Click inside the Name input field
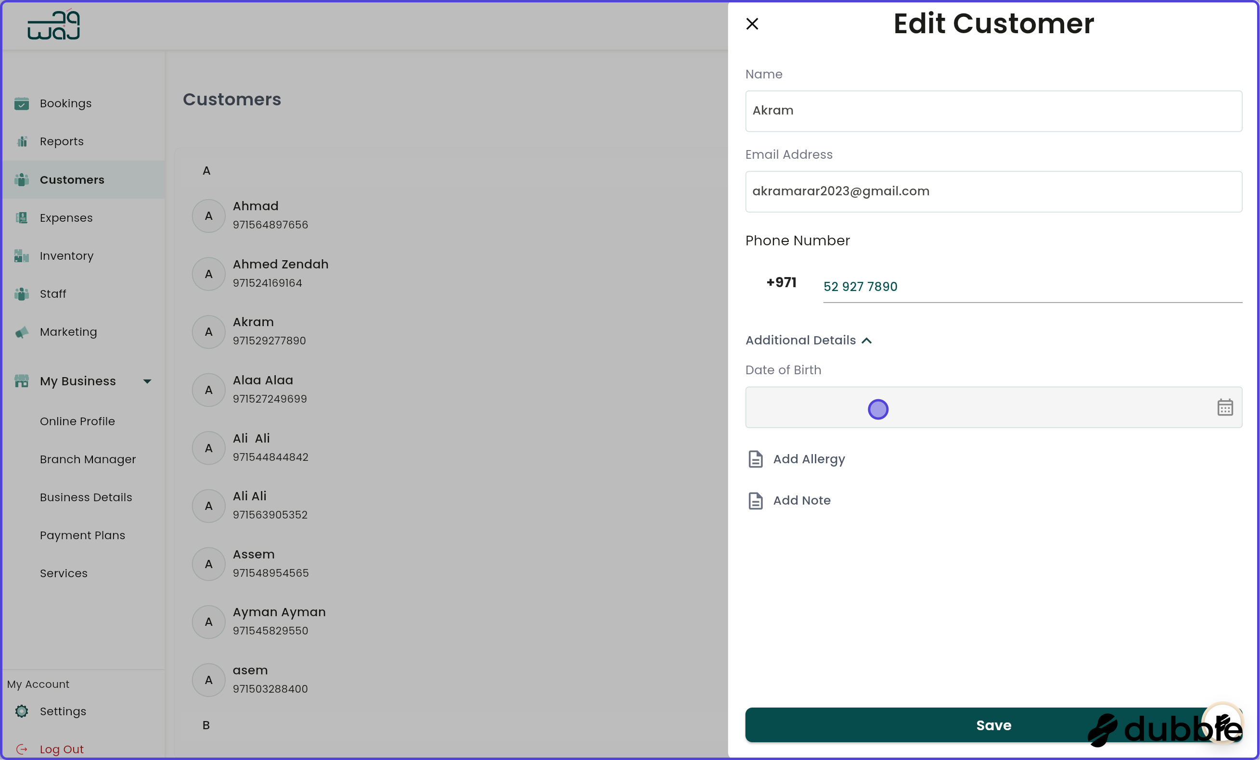Screen dimensions: 1260x760 (x=992, y=111)
